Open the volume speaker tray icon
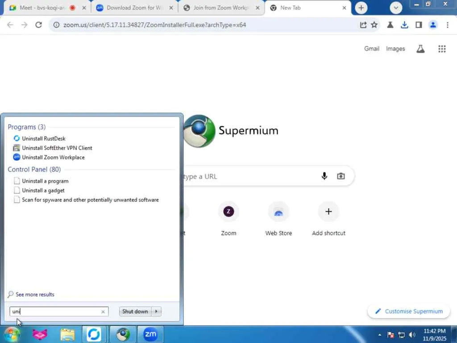The height and width of the screenshot is (343, 457). [x=412, y=335]
